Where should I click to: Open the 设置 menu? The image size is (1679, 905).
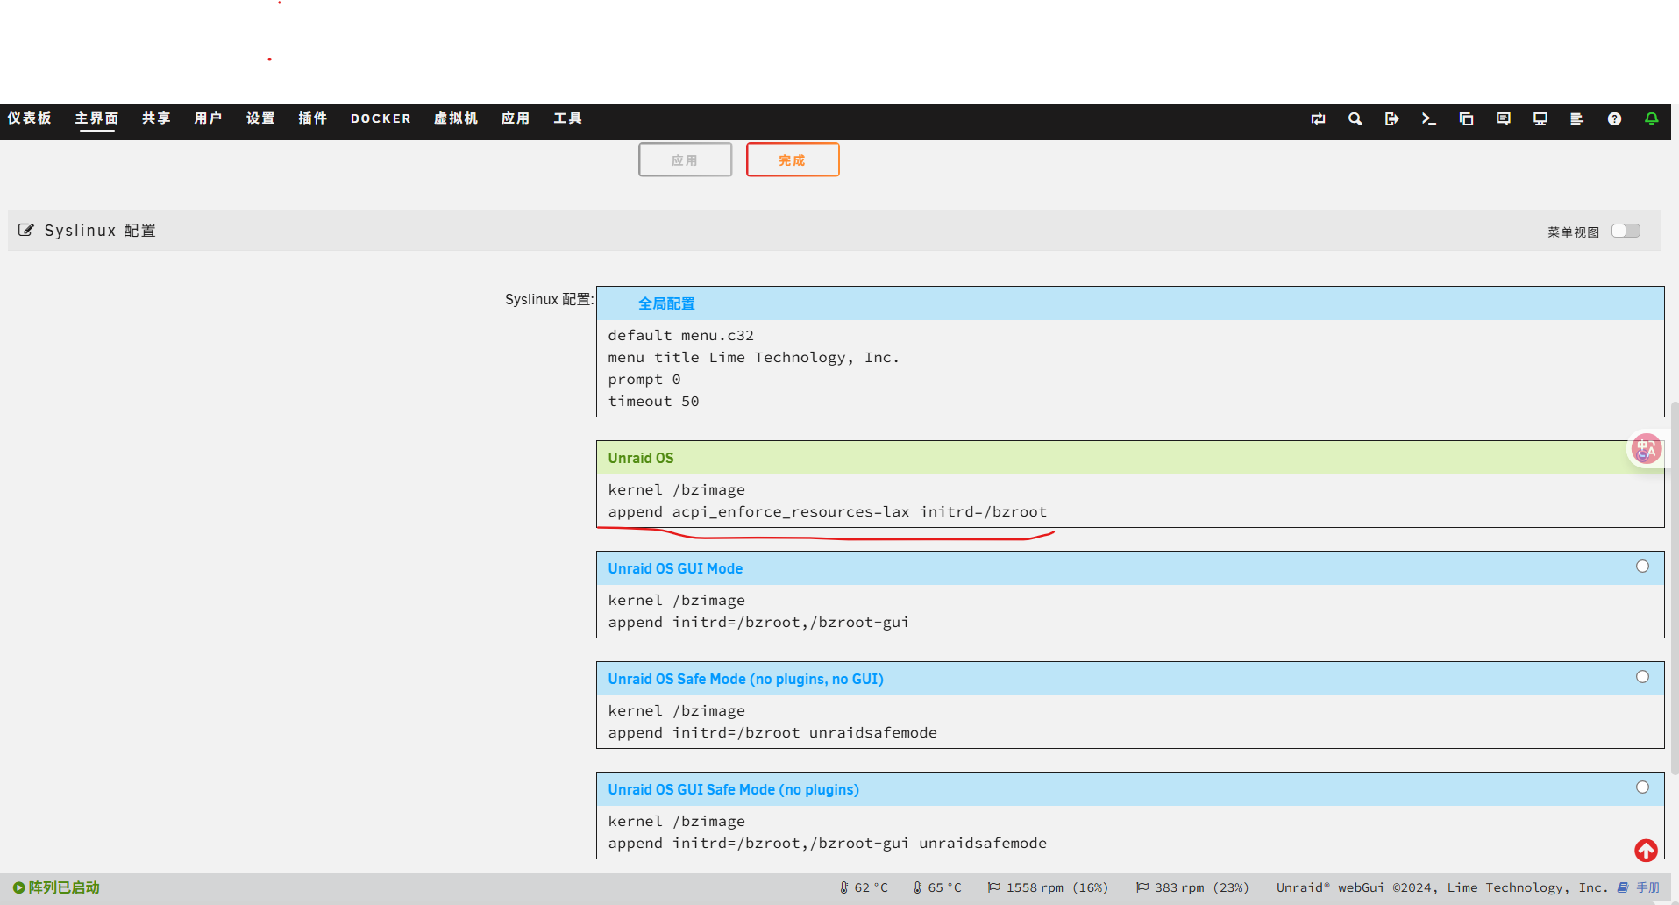[260, 118]
